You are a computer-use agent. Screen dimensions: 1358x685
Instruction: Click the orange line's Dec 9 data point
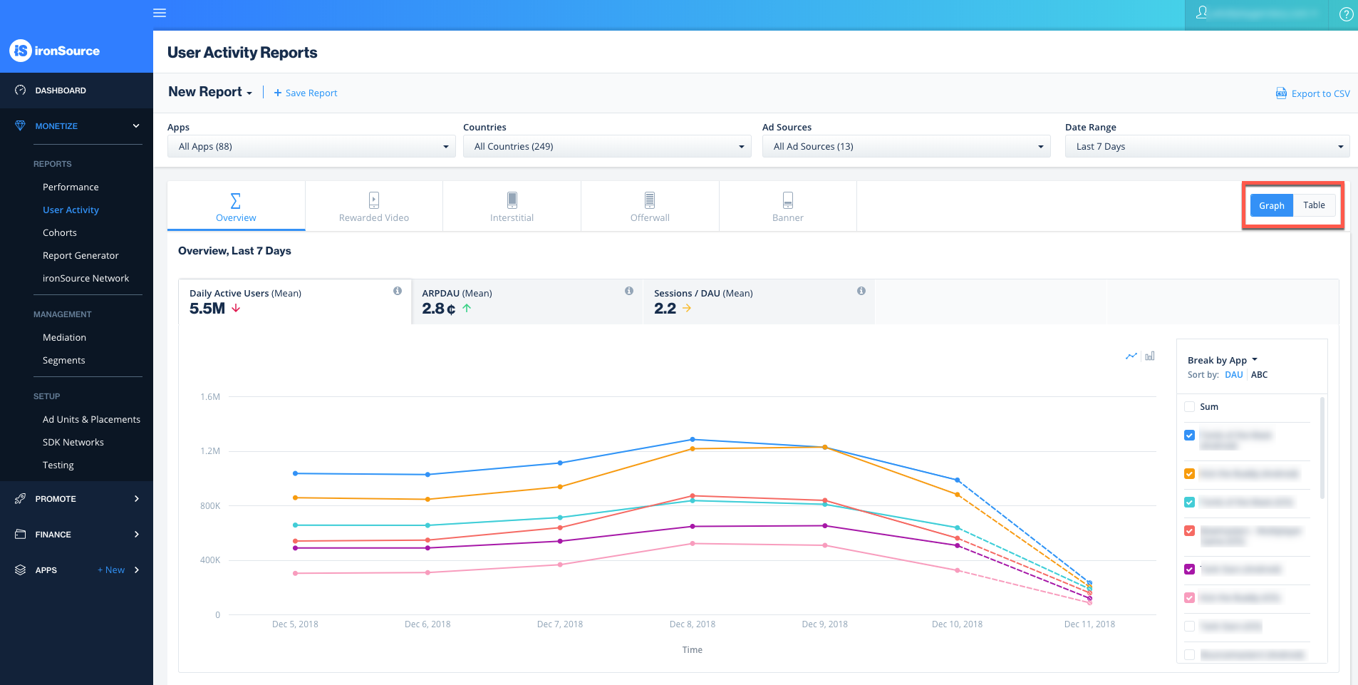(x=825, y=448)
